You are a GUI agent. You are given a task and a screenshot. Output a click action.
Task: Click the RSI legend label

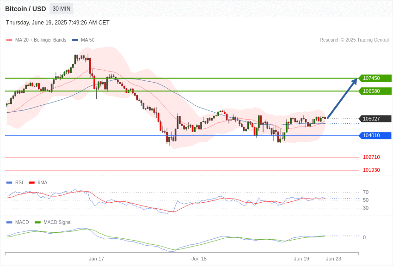[19, 183]
